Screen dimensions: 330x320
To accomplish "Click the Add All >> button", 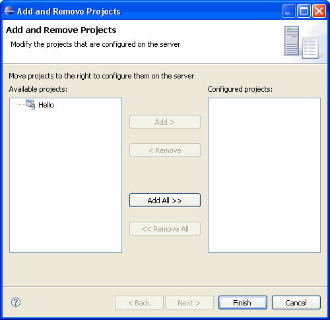I will click(x=165, y=201).
